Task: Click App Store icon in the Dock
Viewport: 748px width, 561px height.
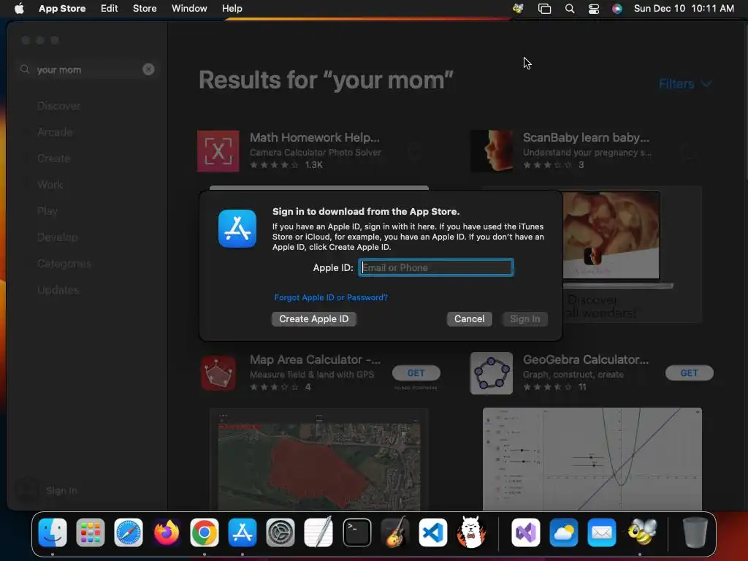Action: tap(243, 533)
